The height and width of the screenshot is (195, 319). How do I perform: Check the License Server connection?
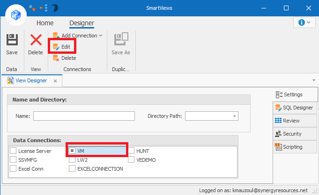(x=13, y=151)
